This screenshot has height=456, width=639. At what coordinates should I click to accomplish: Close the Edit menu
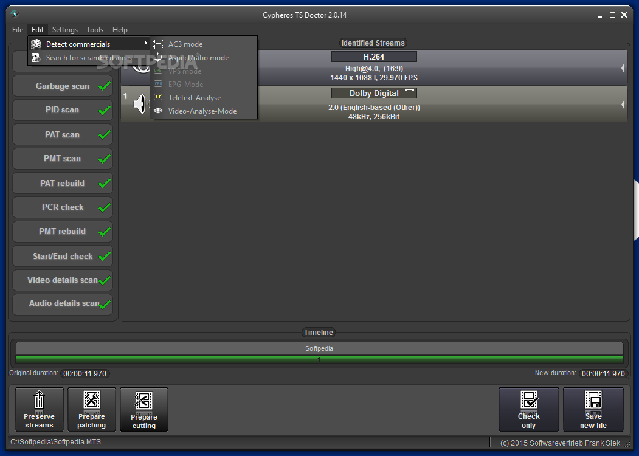click(38, 30)
